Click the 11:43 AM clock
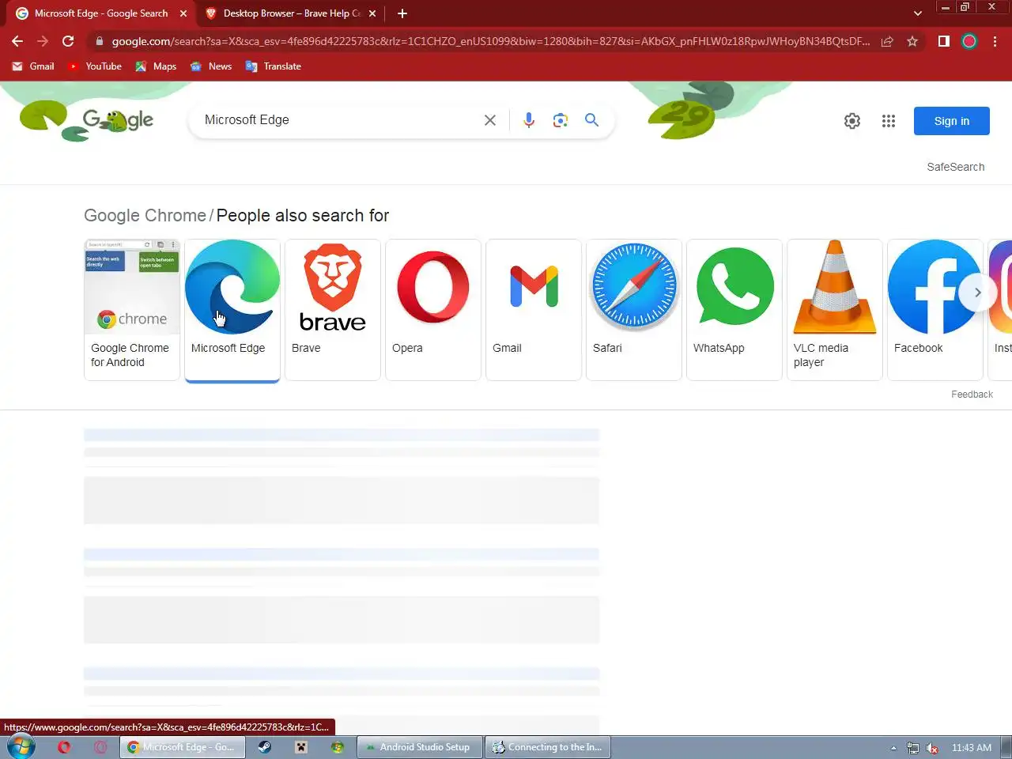Screen dimensions: 1012x759 [971, 747]
